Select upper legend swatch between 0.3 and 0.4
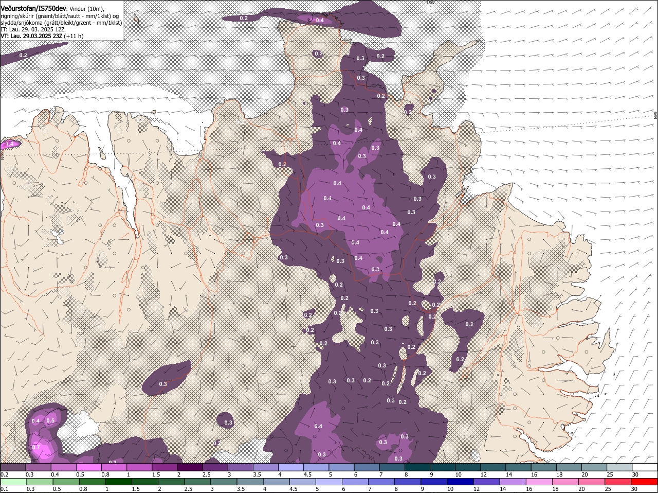Image resolution: width=658 pixels, height=493 pixels. [x=39, y=467]
